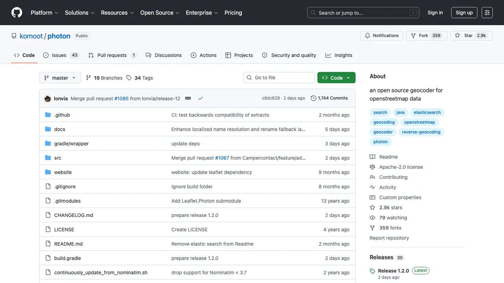
Task: Expand the Resources menu
Action: coord(117,13)
